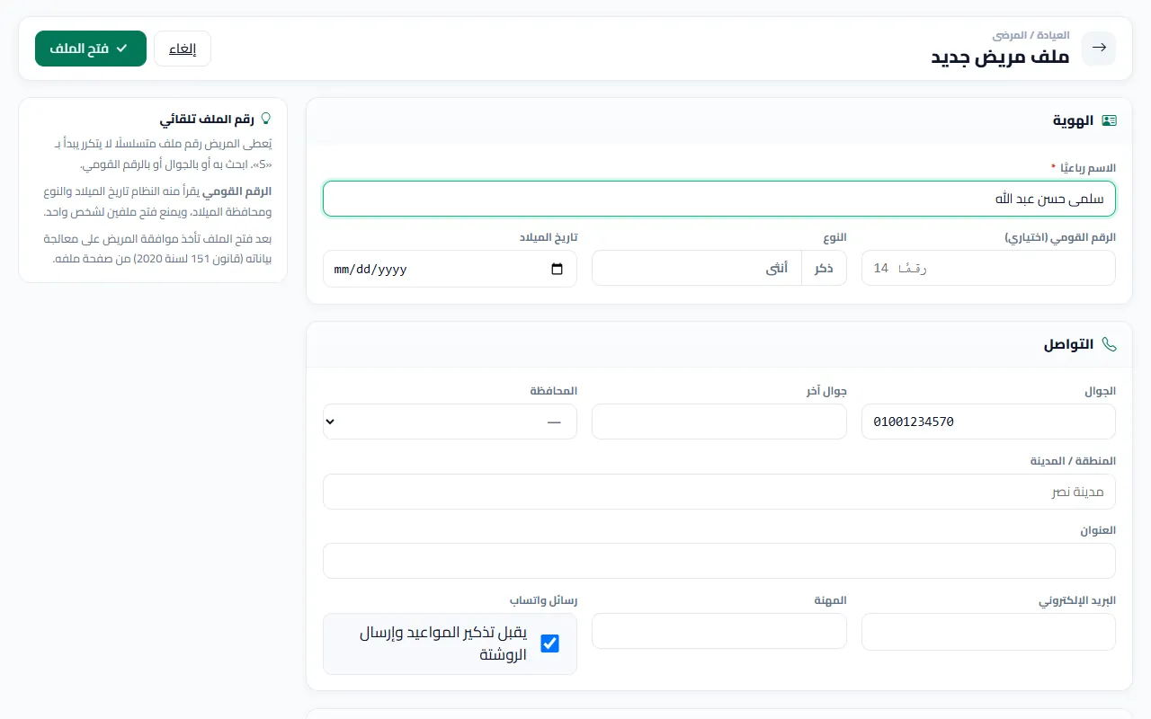The image size is (1151, 719).
Task: Click the المهنة occupation field
Action: click(x=719, y=631)
